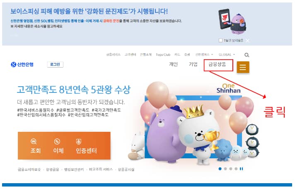The height and width of the screenshot is (189, 295).
Task: Close the voice phishing notice banner
Action: (248, 41)
